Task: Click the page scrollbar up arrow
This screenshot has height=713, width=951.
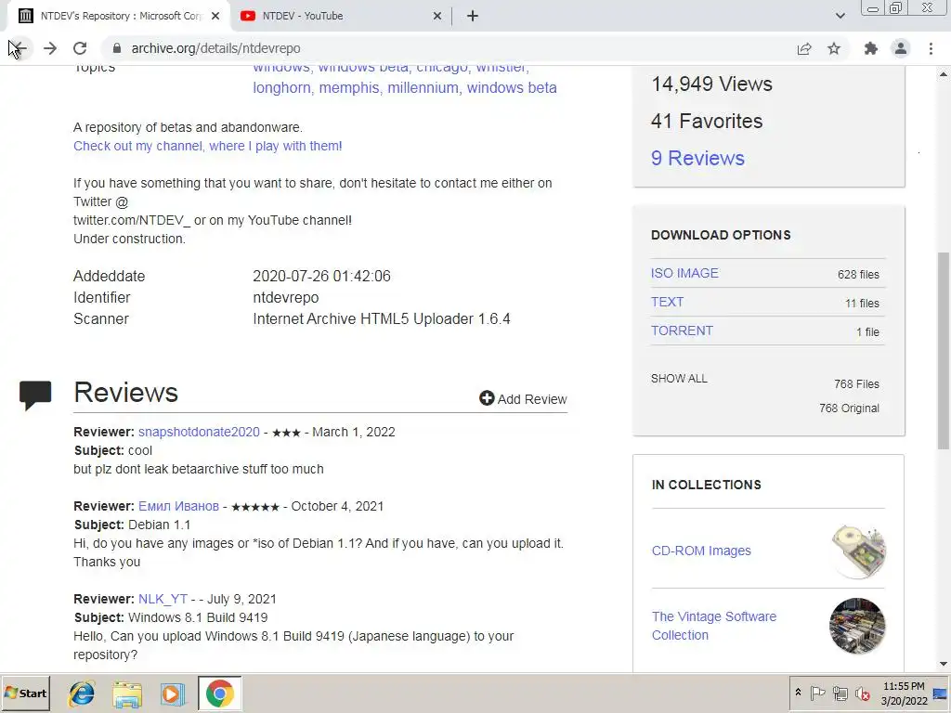Action: (x=944, y=74)
